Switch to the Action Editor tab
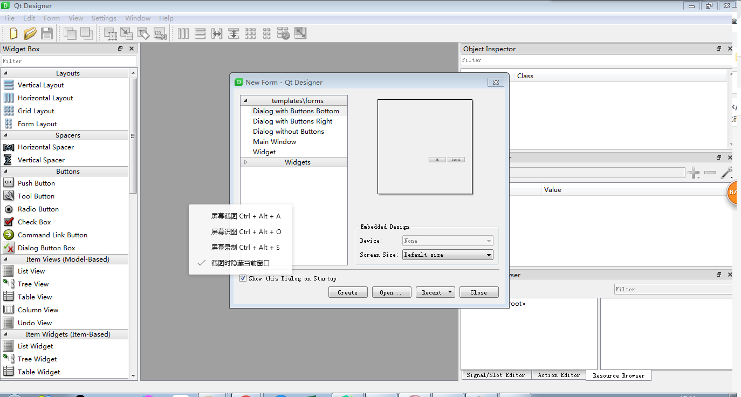Viewport: 741px width, 397px height. click(x=558, y=375)
